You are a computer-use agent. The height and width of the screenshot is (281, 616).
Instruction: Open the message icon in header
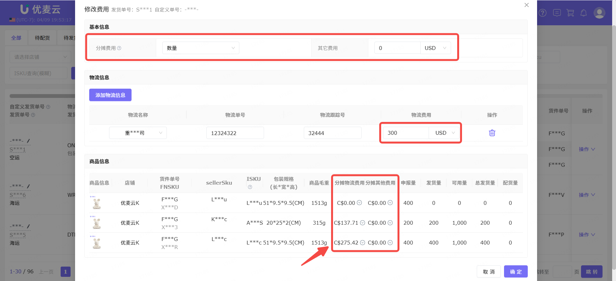pos(557,13)
